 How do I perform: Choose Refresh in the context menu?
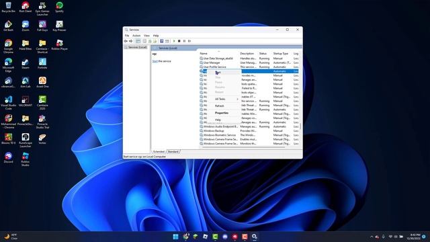[224, 106]
